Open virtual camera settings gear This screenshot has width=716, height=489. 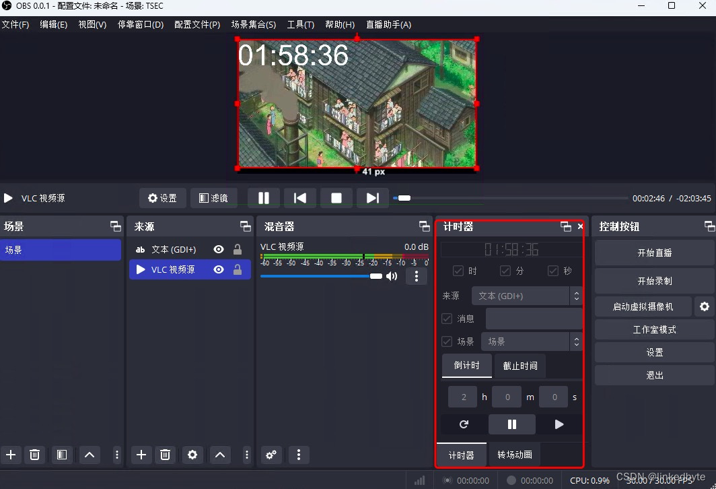(705, 306)
